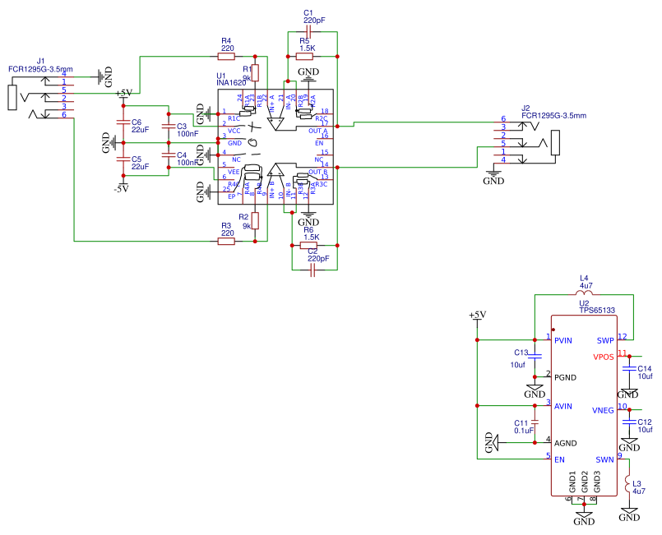Viewport: 662px width, 535px height.
Task: Click the +5V label above C6
Action: [x=124, y=93]
